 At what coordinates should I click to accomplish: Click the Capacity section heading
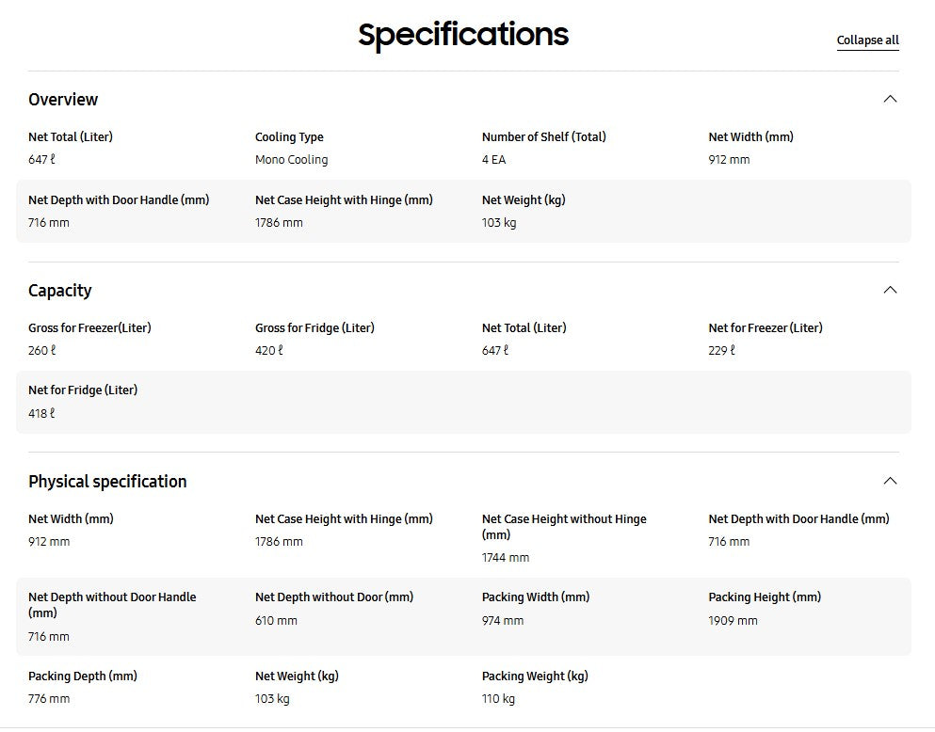pyautogui.click(x=60, y=291)
